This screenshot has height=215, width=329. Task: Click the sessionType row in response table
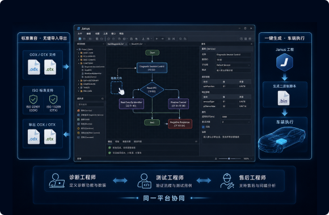[226, 101]
